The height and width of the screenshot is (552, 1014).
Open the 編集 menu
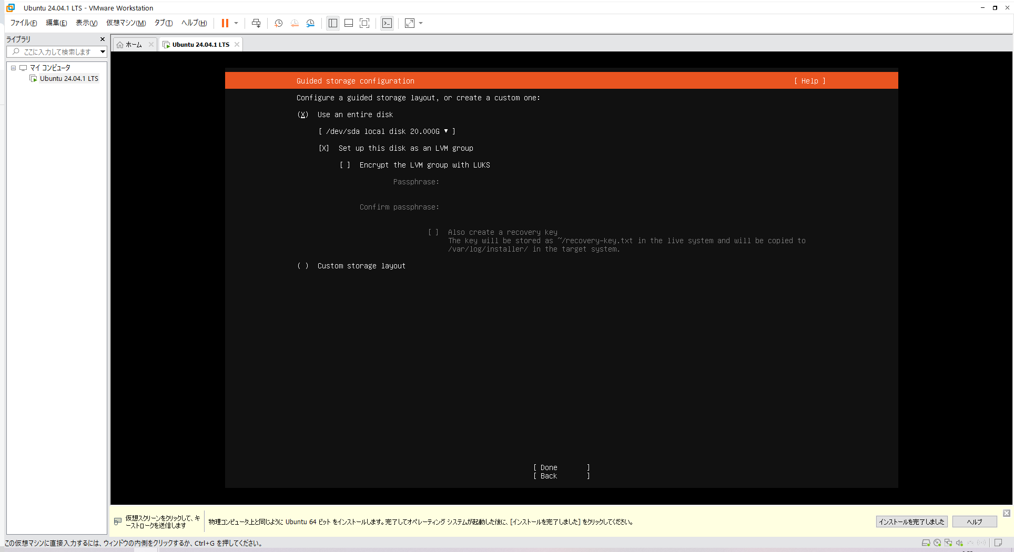pos(56,23)
